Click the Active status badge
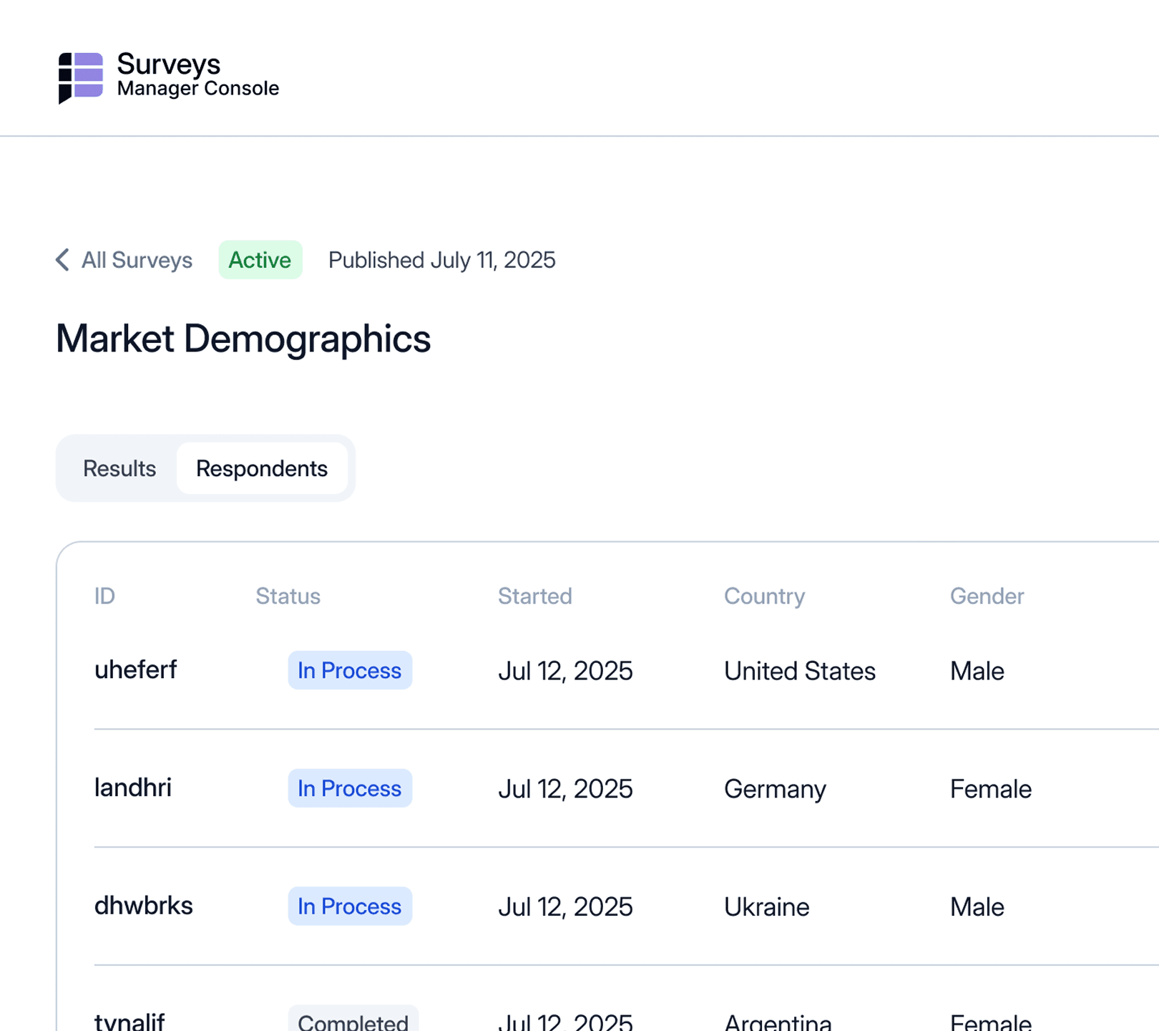The image size is (1159, 1031). tap(260, 260)
